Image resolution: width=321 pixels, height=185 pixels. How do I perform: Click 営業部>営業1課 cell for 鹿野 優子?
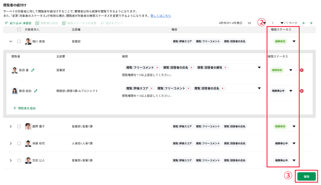coord(82,126)
